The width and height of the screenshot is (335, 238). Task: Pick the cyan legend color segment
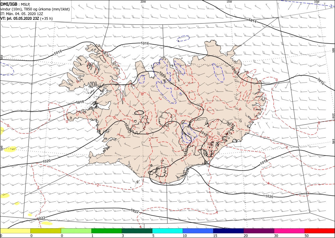tap(167, 231)
